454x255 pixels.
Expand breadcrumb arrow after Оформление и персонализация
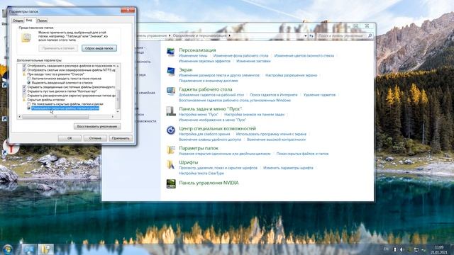click(x=229, y=35)
